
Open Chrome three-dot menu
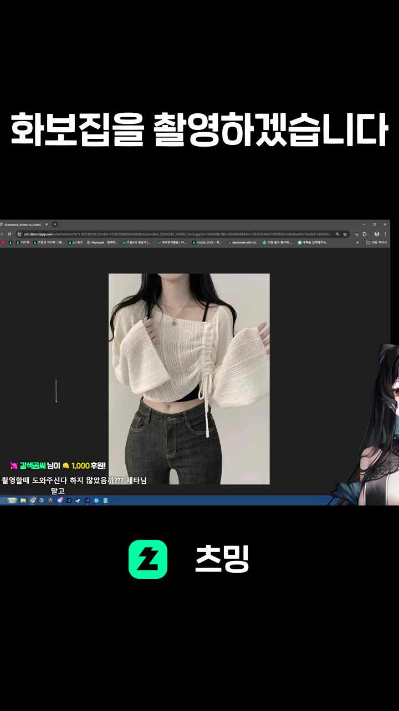[385, 234]
